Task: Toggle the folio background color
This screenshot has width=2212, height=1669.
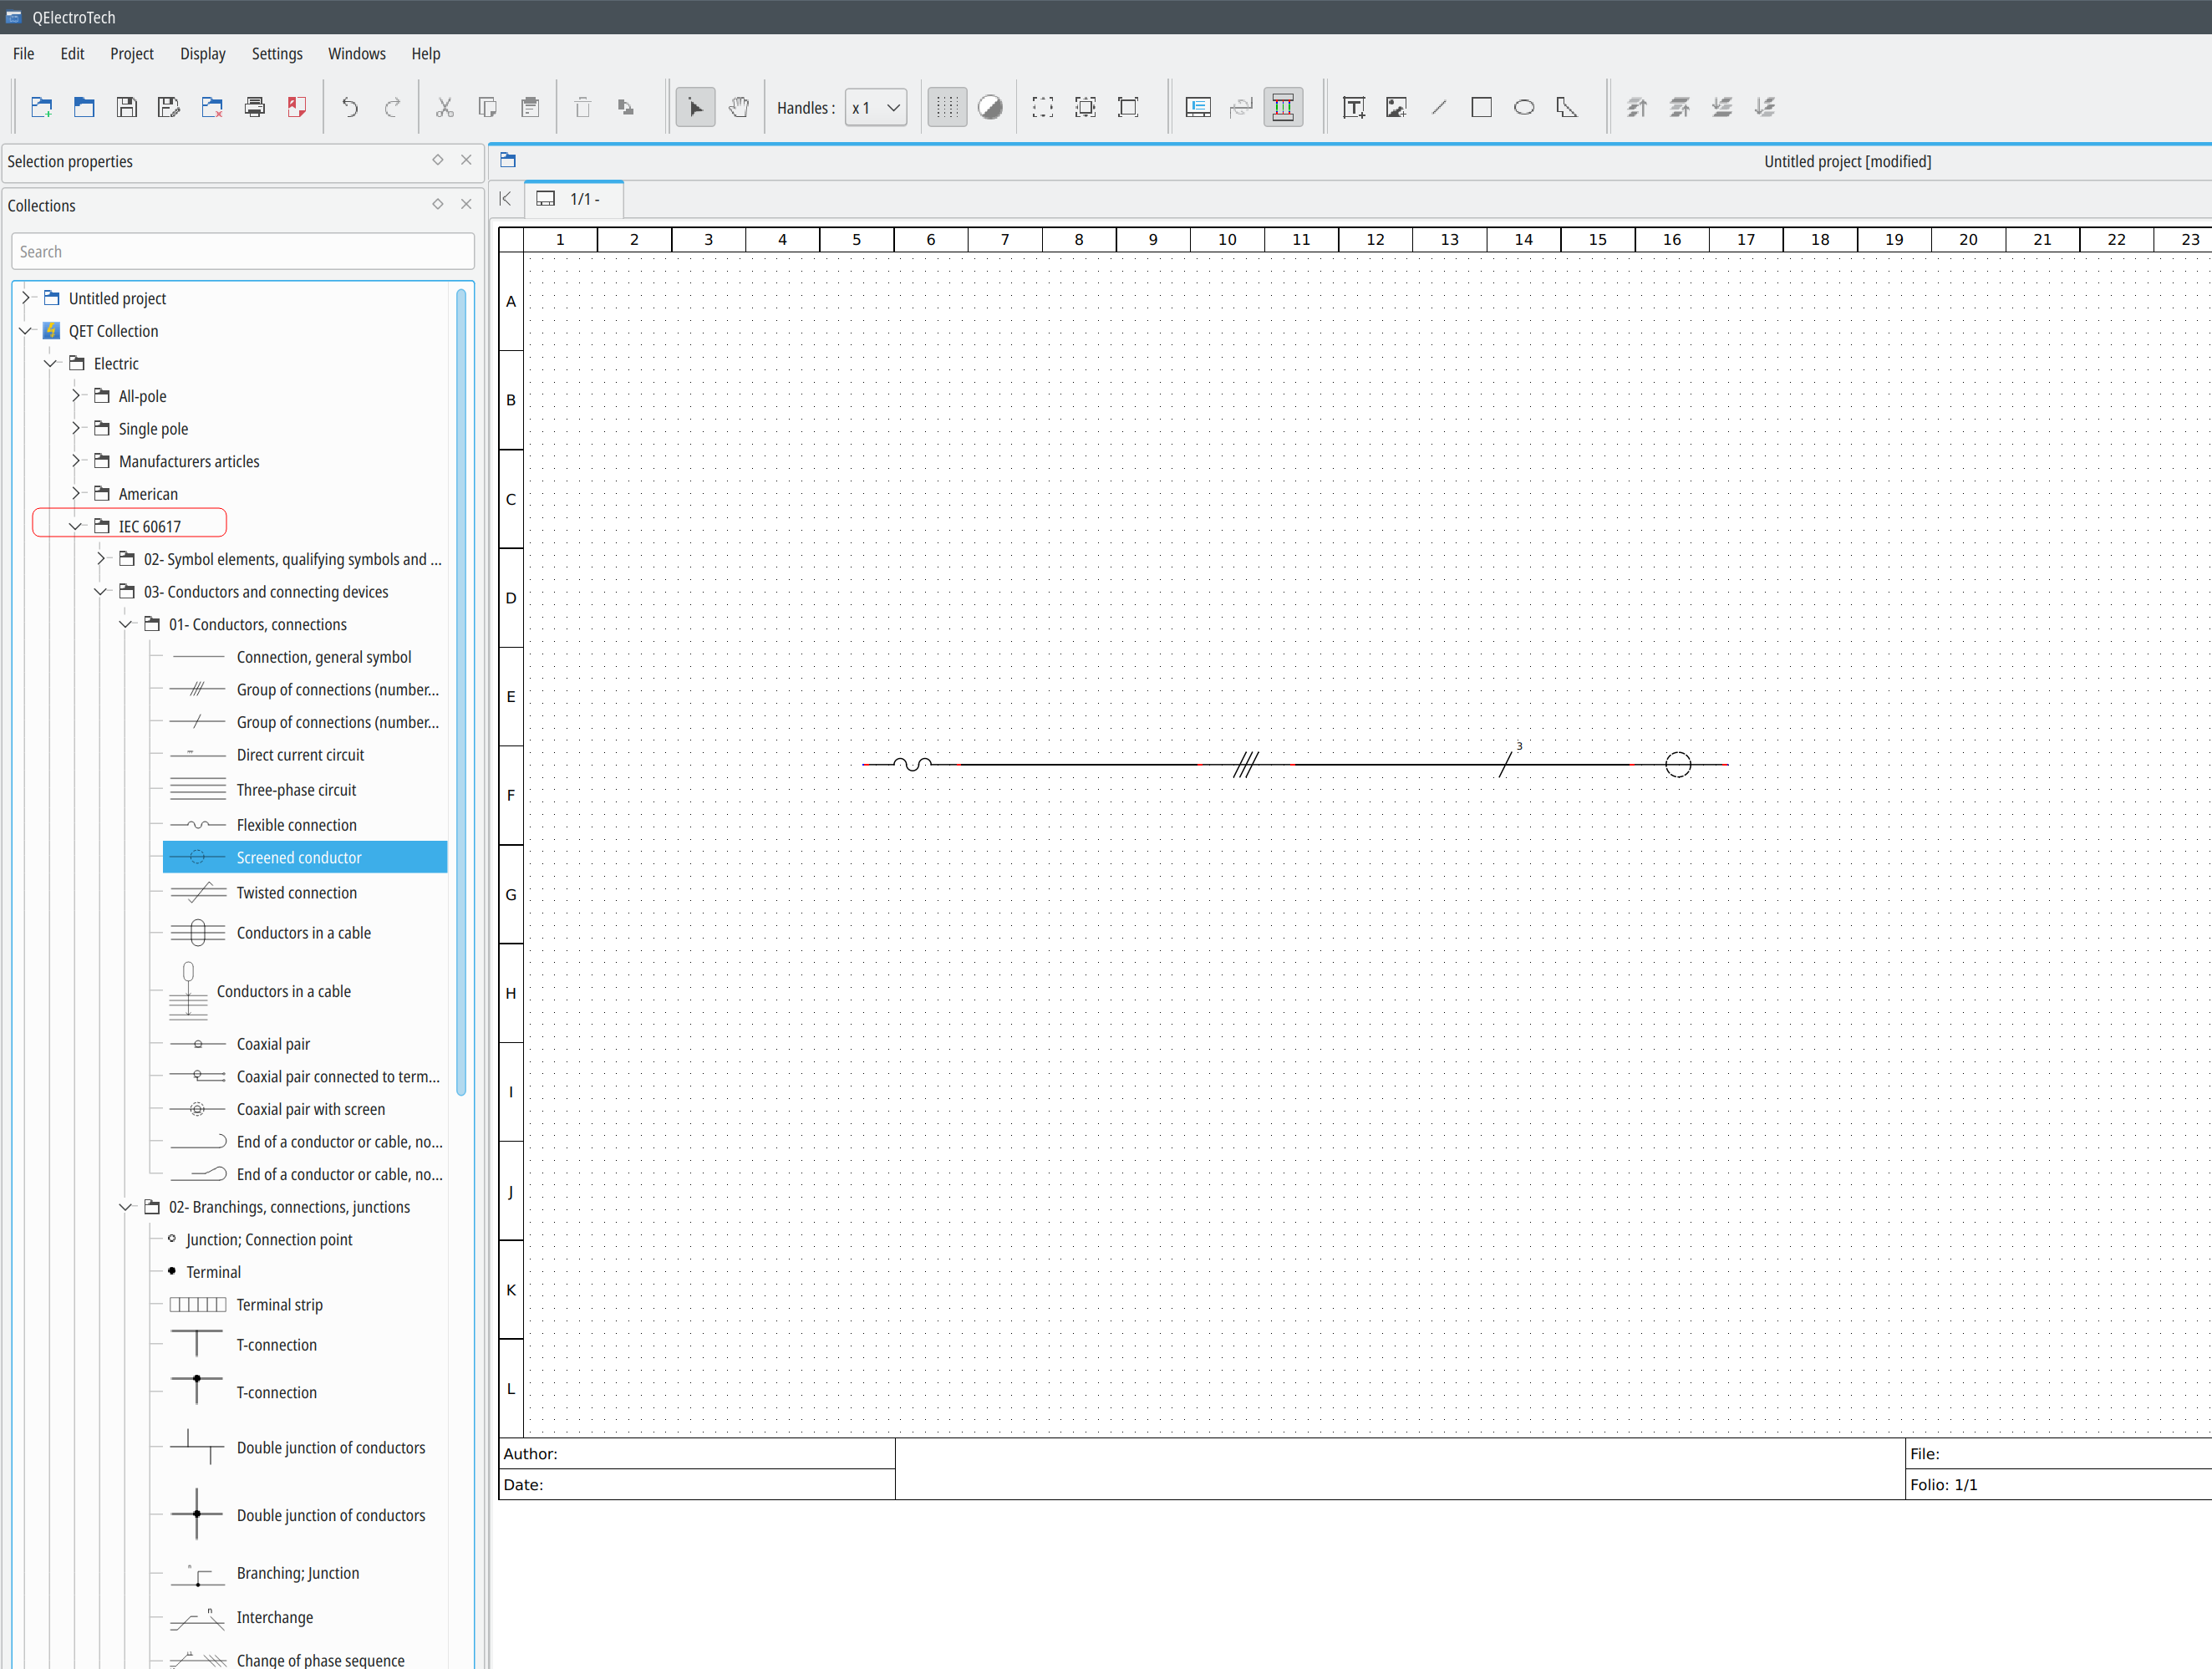Action: [990, 107]
